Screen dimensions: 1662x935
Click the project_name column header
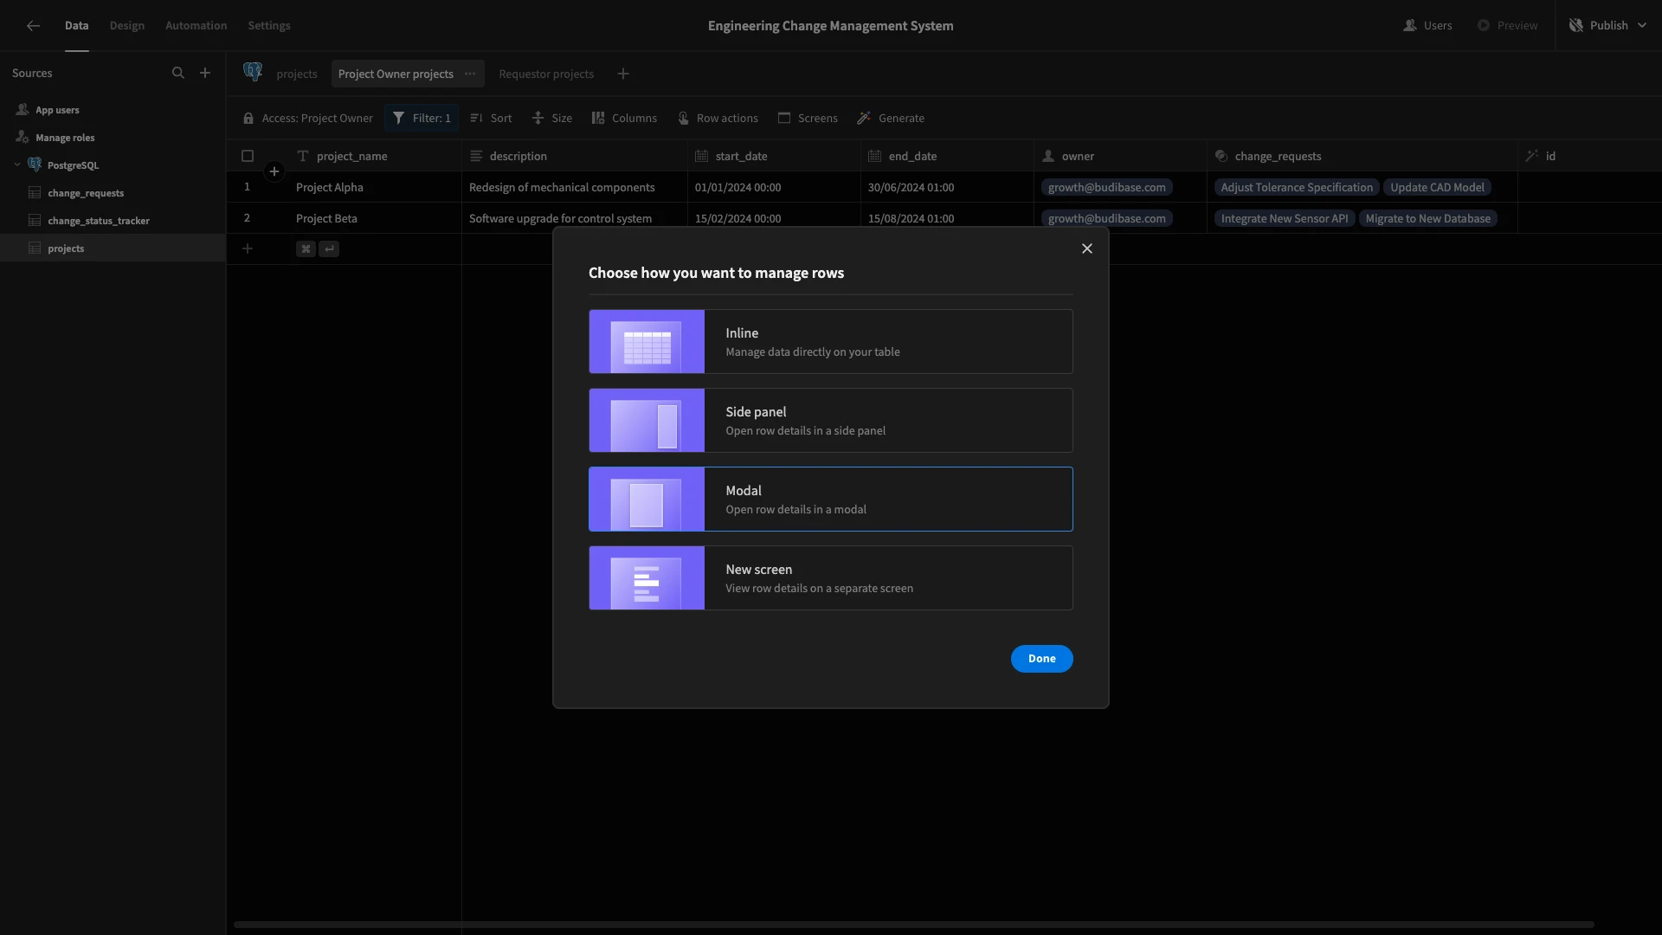point(375,156)
